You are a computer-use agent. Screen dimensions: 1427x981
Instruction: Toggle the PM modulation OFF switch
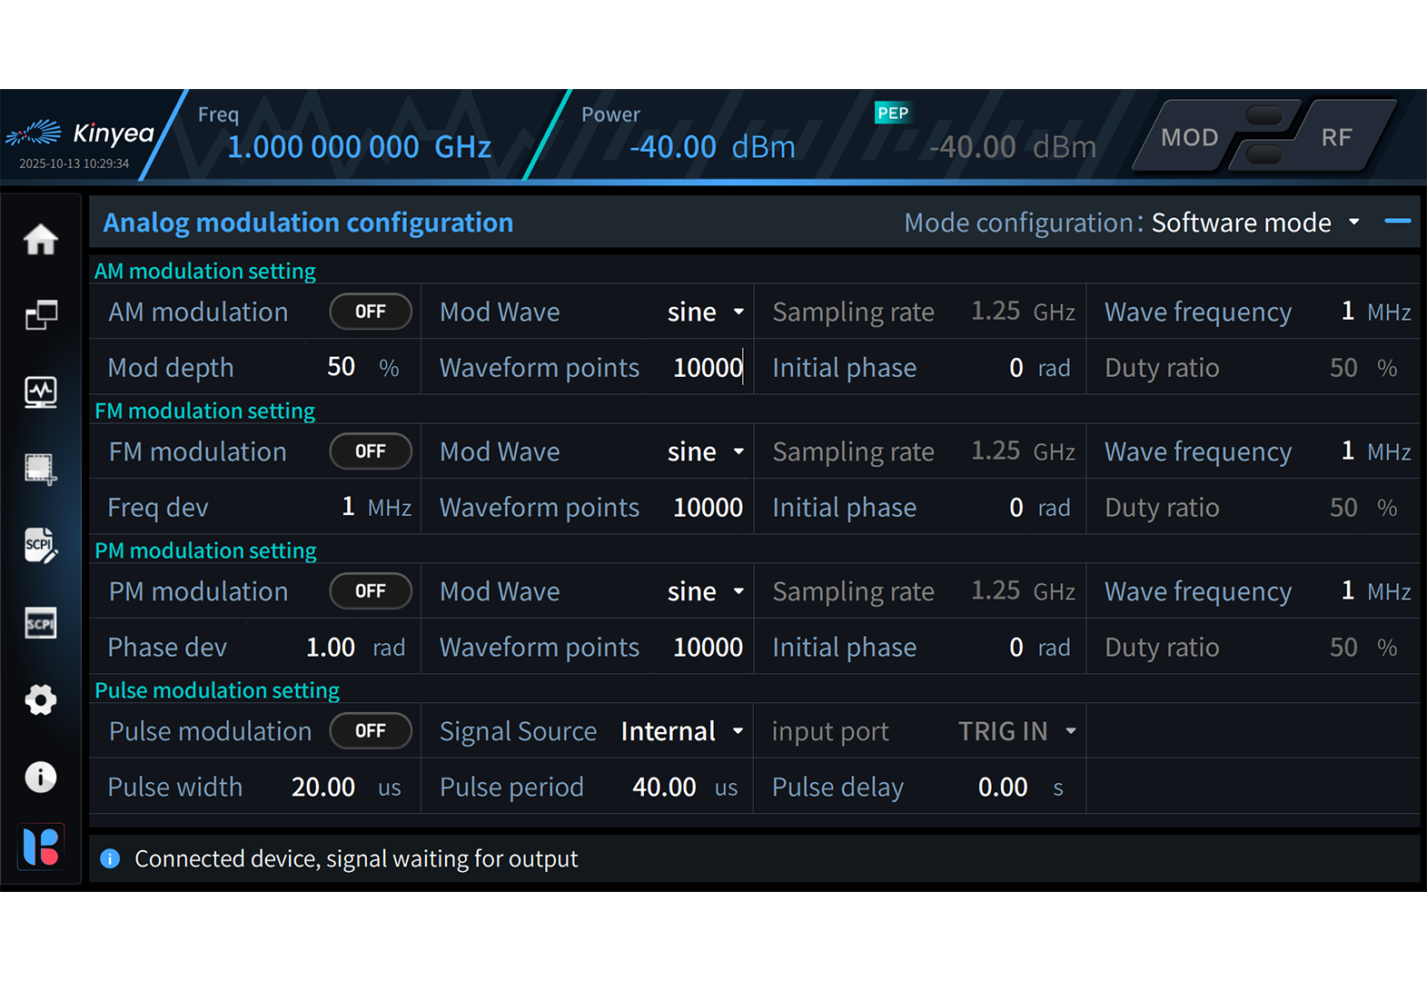[371, 591]
